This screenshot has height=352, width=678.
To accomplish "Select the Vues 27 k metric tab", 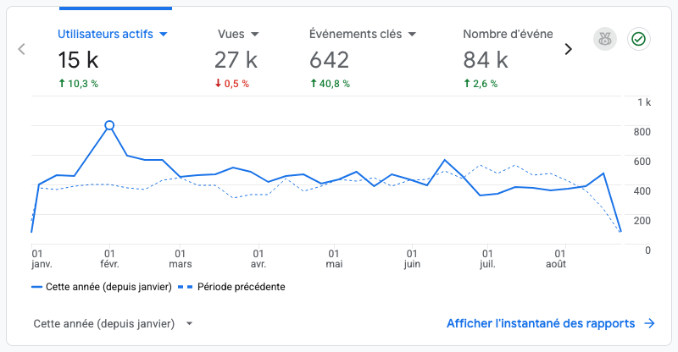I will click(237, 57).
